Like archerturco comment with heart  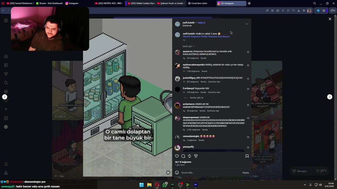point(248,105)
